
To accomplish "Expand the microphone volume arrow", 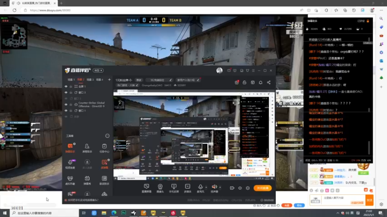I will pos(206,187).
